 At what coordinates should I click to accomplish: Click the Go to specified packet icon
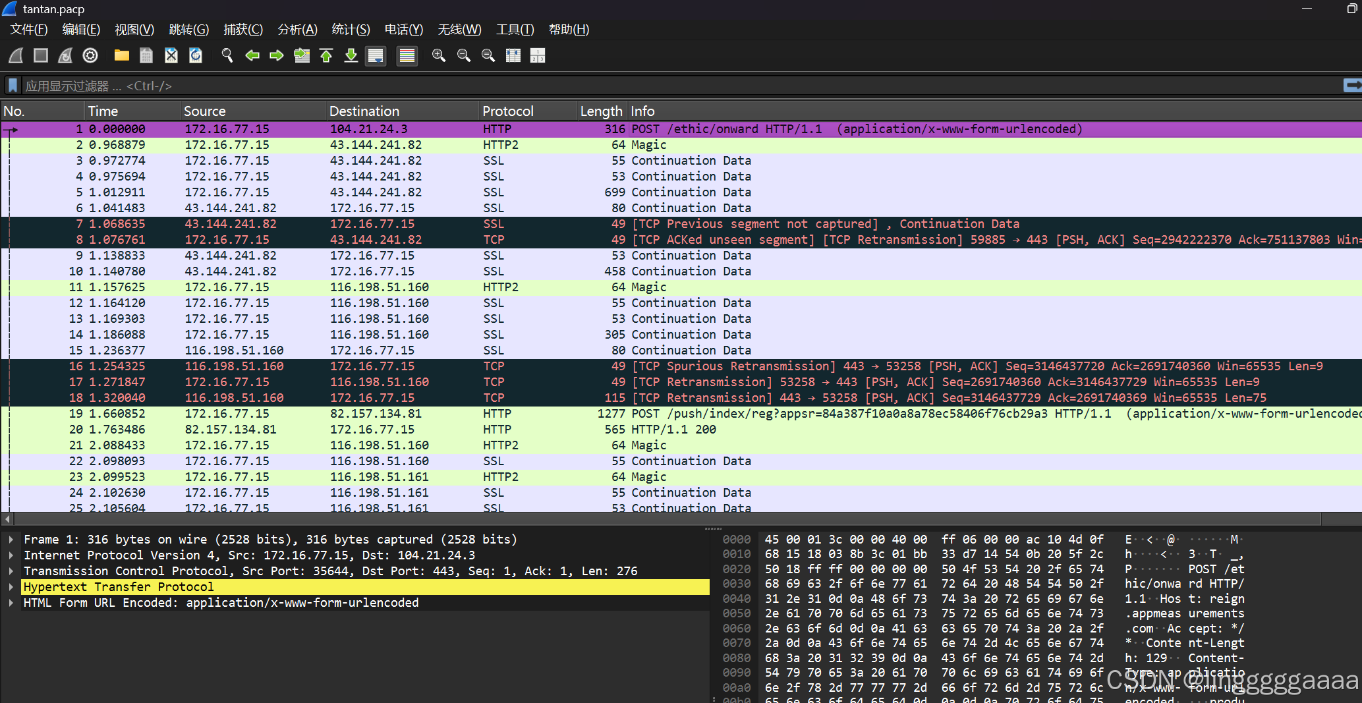[x=302, y=56]
